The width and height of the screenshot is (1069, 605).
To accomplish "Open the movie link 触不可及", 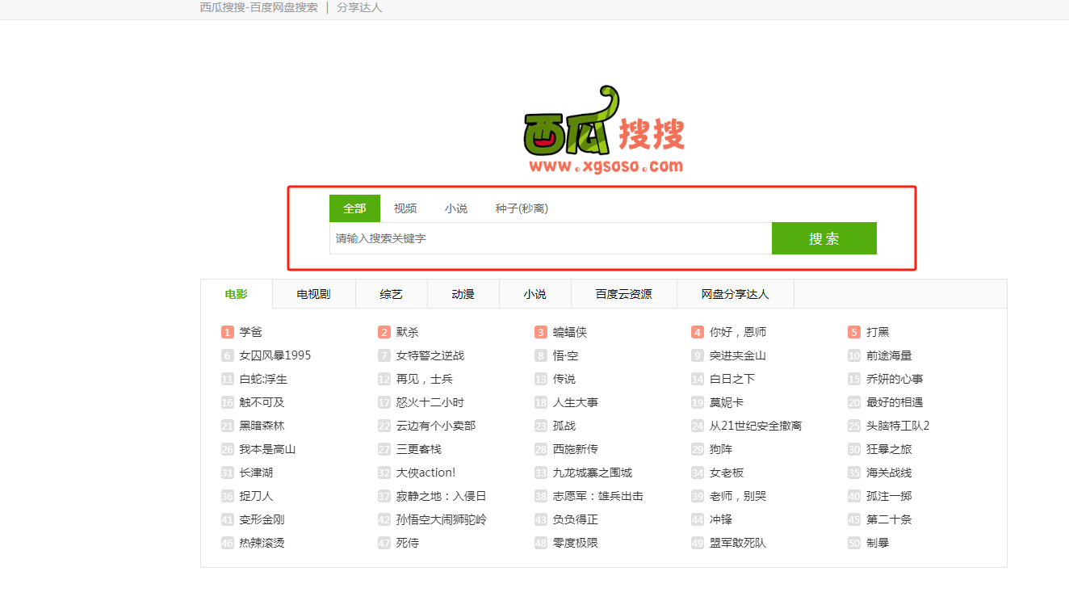I will click(x=262, y=402).
